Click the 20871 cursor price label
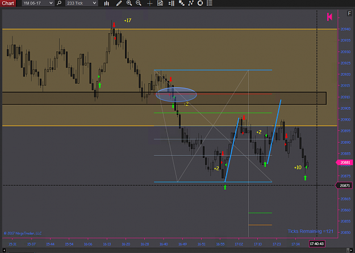The image size is (355, 253). 344,186
